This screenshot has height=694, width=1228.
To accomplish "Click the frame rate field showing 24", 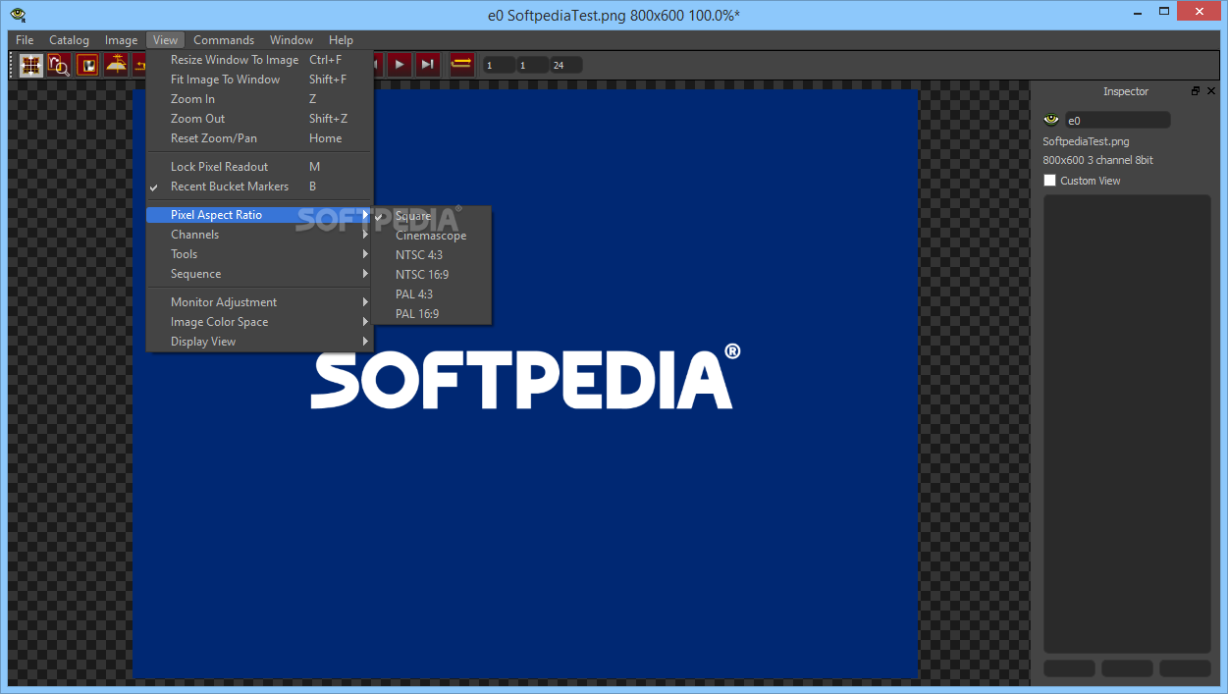I will click(x=565, y=65).
